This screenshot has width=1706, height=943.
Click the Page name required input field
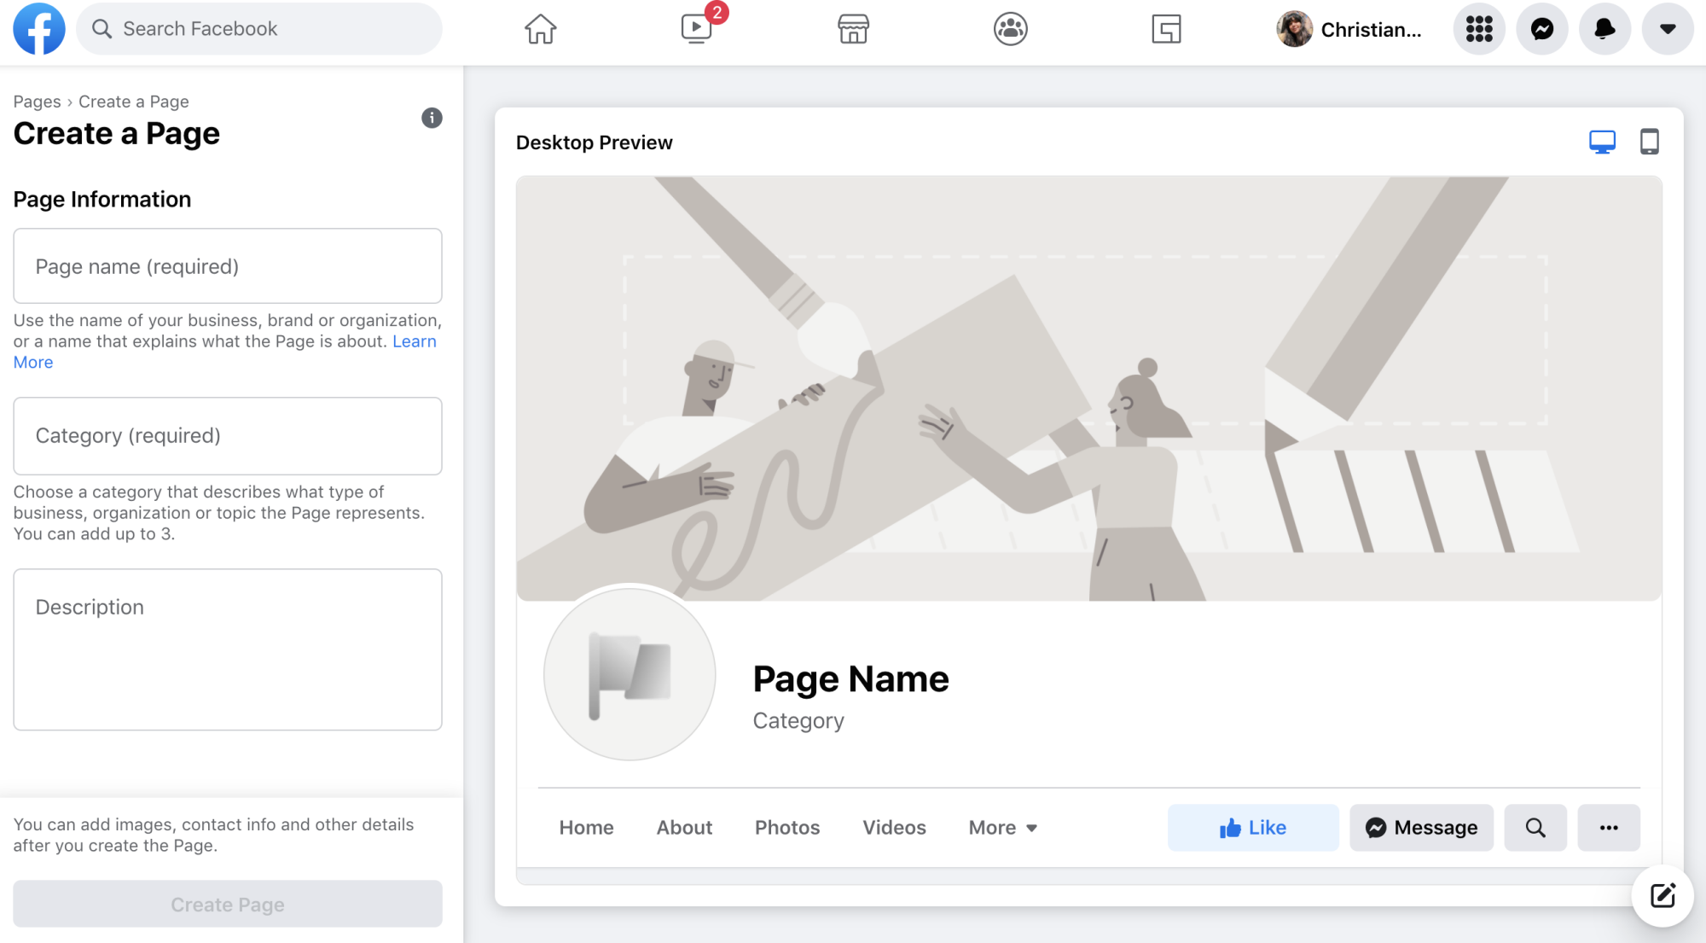[228, 266]
